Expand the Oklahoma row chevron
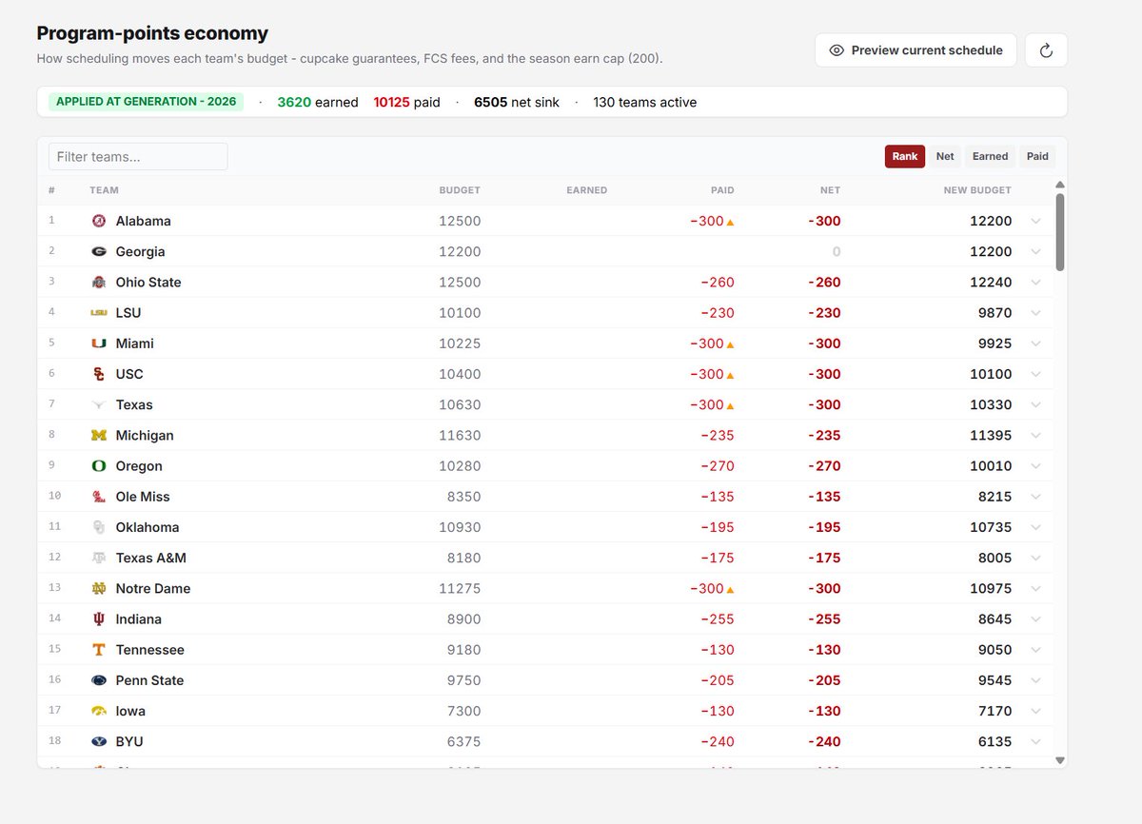The width and height of the screenshot is (1142, 824). (x=1035, y=527)
